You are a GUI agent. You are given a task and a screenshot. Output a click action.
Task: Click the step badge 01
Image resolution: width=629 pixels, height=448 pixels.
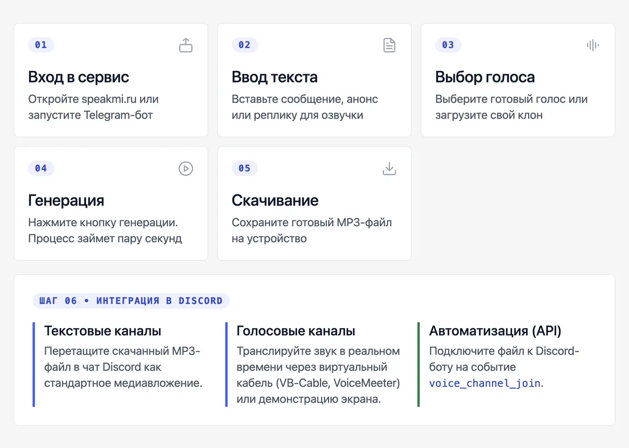41,45
